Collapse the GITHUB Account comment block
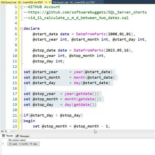This screenshot has height=155, width=155. point(22,7)
